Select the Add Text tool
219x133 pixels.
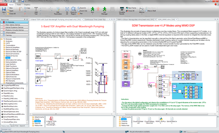coord(36,11)
